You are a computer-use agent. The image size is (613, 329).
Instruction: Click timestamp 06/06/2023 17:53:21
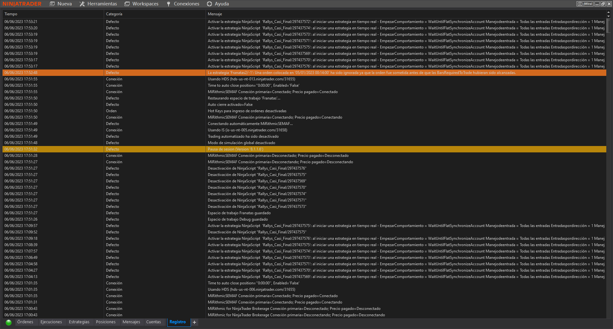pos(21,22)
